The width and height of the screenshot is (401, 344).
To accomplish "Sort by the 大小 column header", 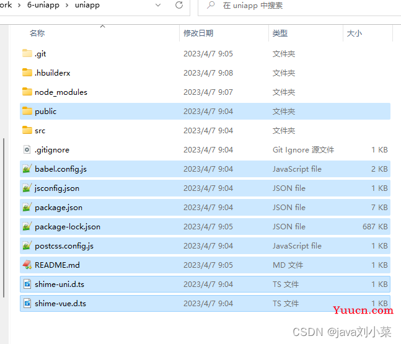I will (354, 33).
